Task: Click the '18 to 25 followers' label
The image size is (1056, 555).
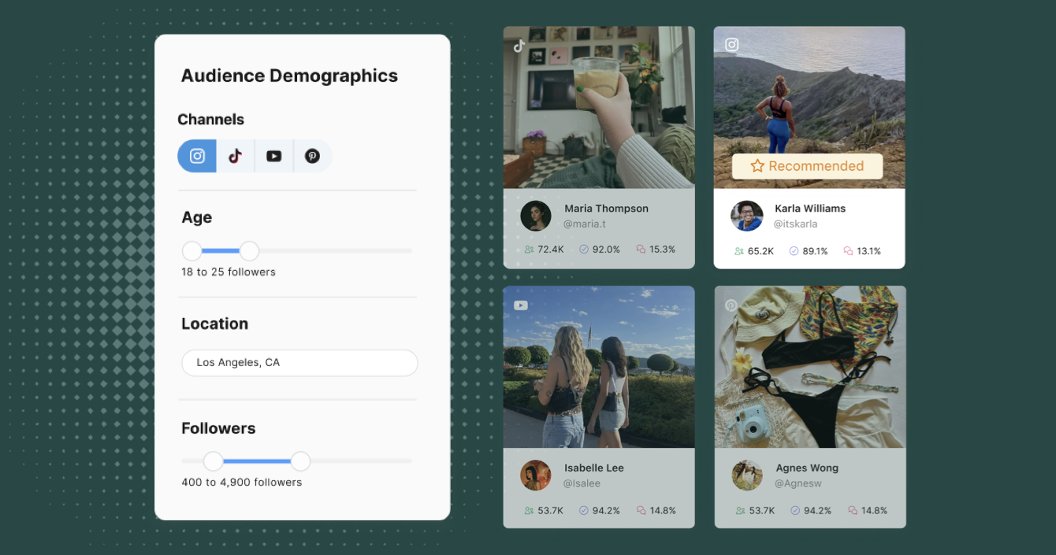Action: pos(229,272)
